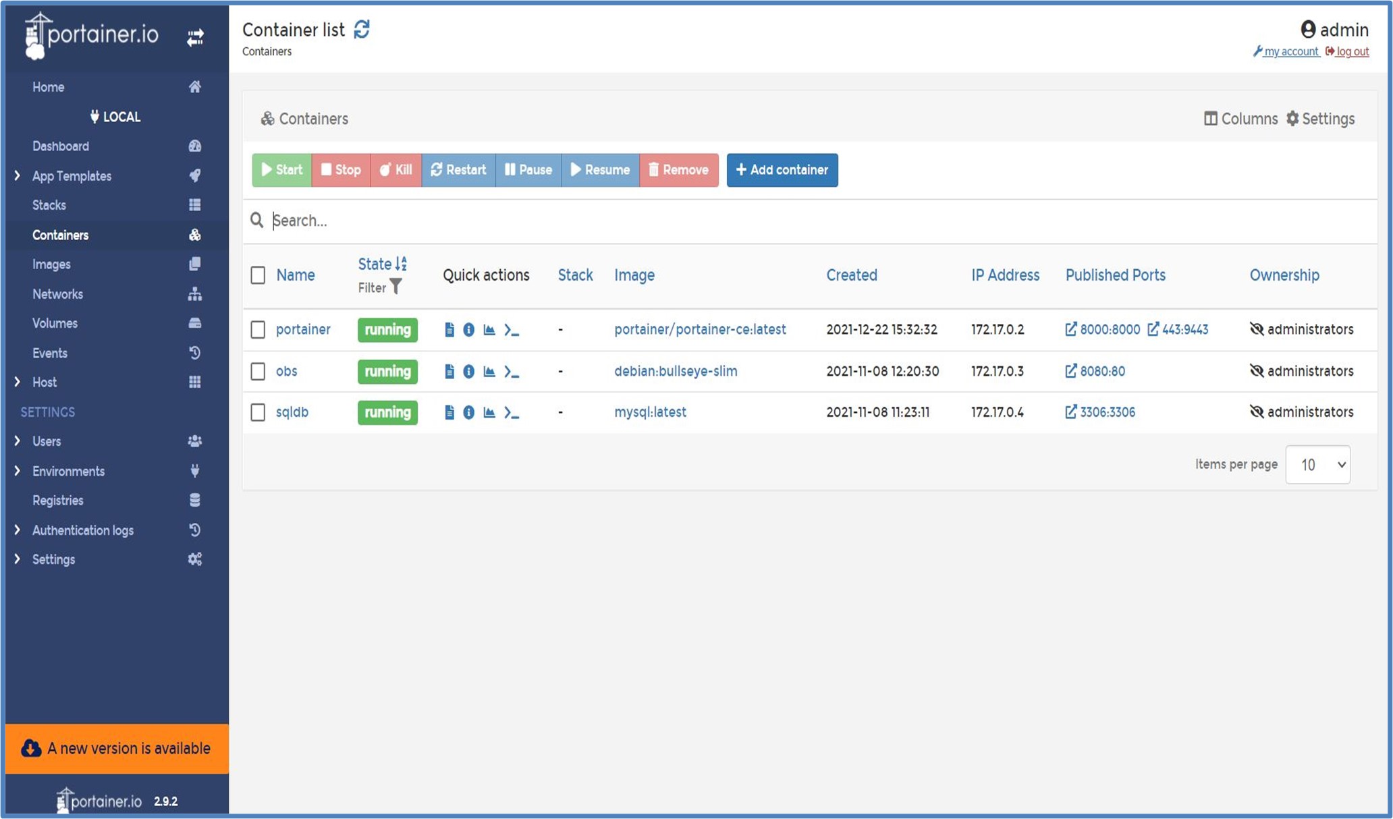Go to Images in the sidebar

51,264
